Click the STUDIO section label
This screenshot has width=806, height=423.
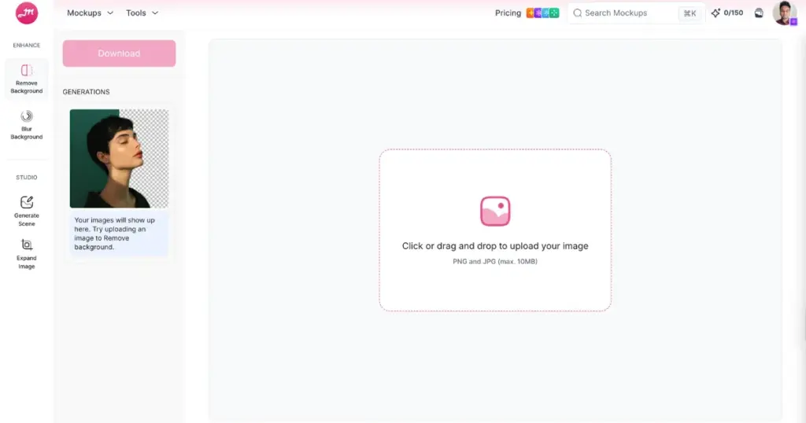27,177
